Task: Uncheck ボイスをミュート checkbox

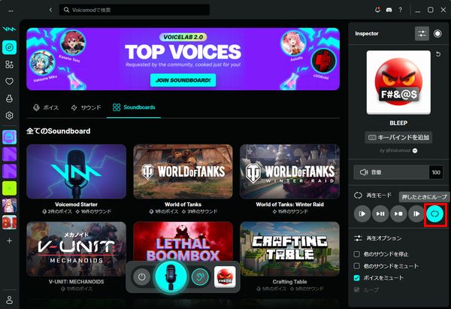Action: (x=356, y=278)
